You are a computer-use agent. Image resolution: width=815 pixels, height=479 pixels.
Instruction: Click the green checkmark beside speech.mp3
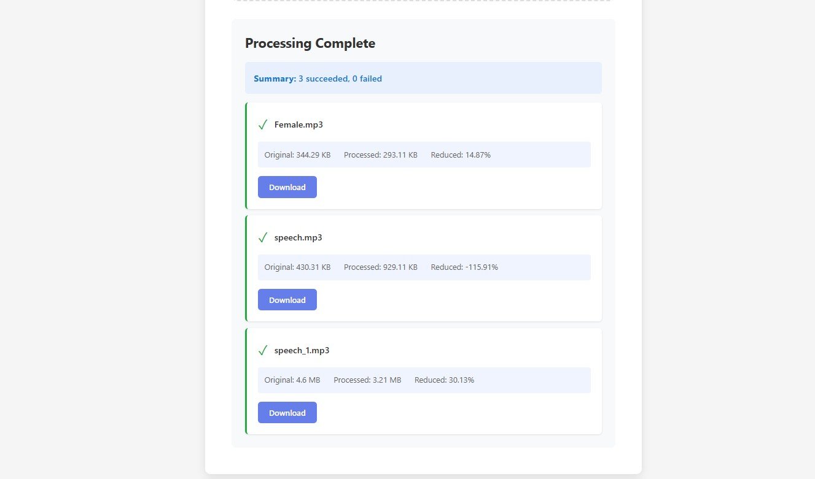click(x=263, y=237)
